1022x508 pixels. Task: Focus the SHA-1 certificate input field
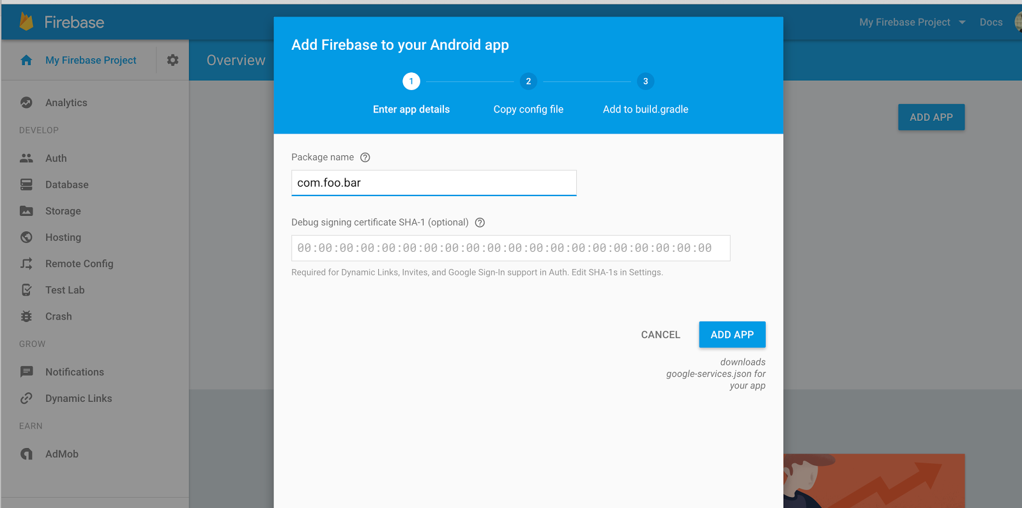(x=511, y=248)
